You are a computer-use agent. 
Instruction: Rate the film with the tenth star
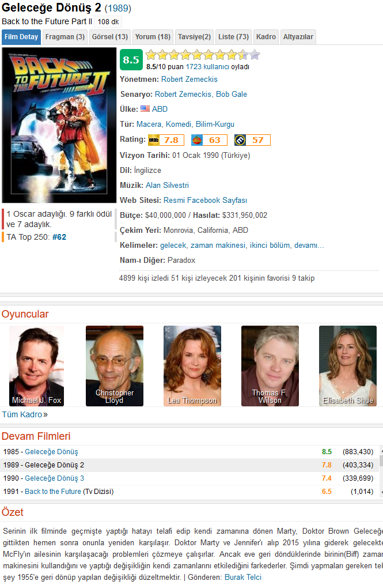pos(255,55)
